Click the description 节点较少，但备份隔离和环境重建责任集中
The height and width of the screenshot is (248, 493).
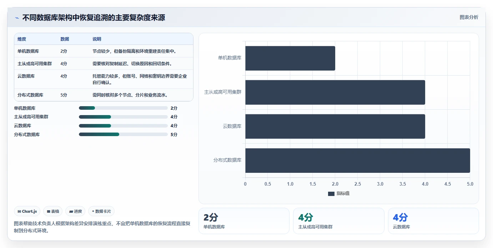[x=135, y=51]
